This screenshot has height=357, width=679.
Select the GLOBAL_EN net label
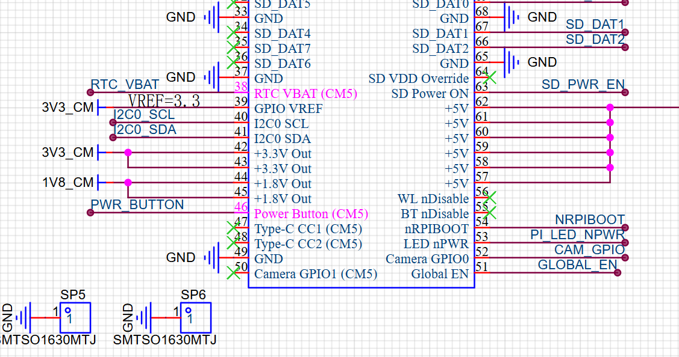(x=578, y=265)
